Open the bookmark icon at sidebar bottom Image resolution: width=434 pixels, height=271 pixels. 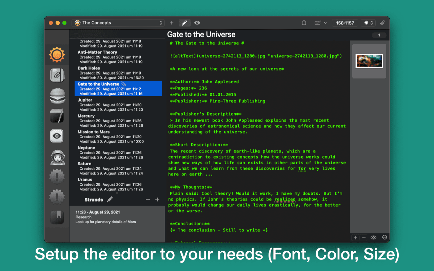pos(57,217)
